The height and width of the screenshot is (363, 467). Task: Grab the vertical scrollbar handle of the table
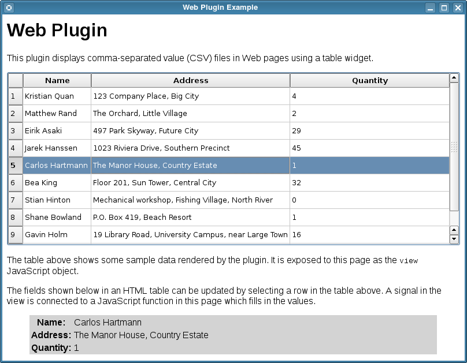[x=454, y=147]
